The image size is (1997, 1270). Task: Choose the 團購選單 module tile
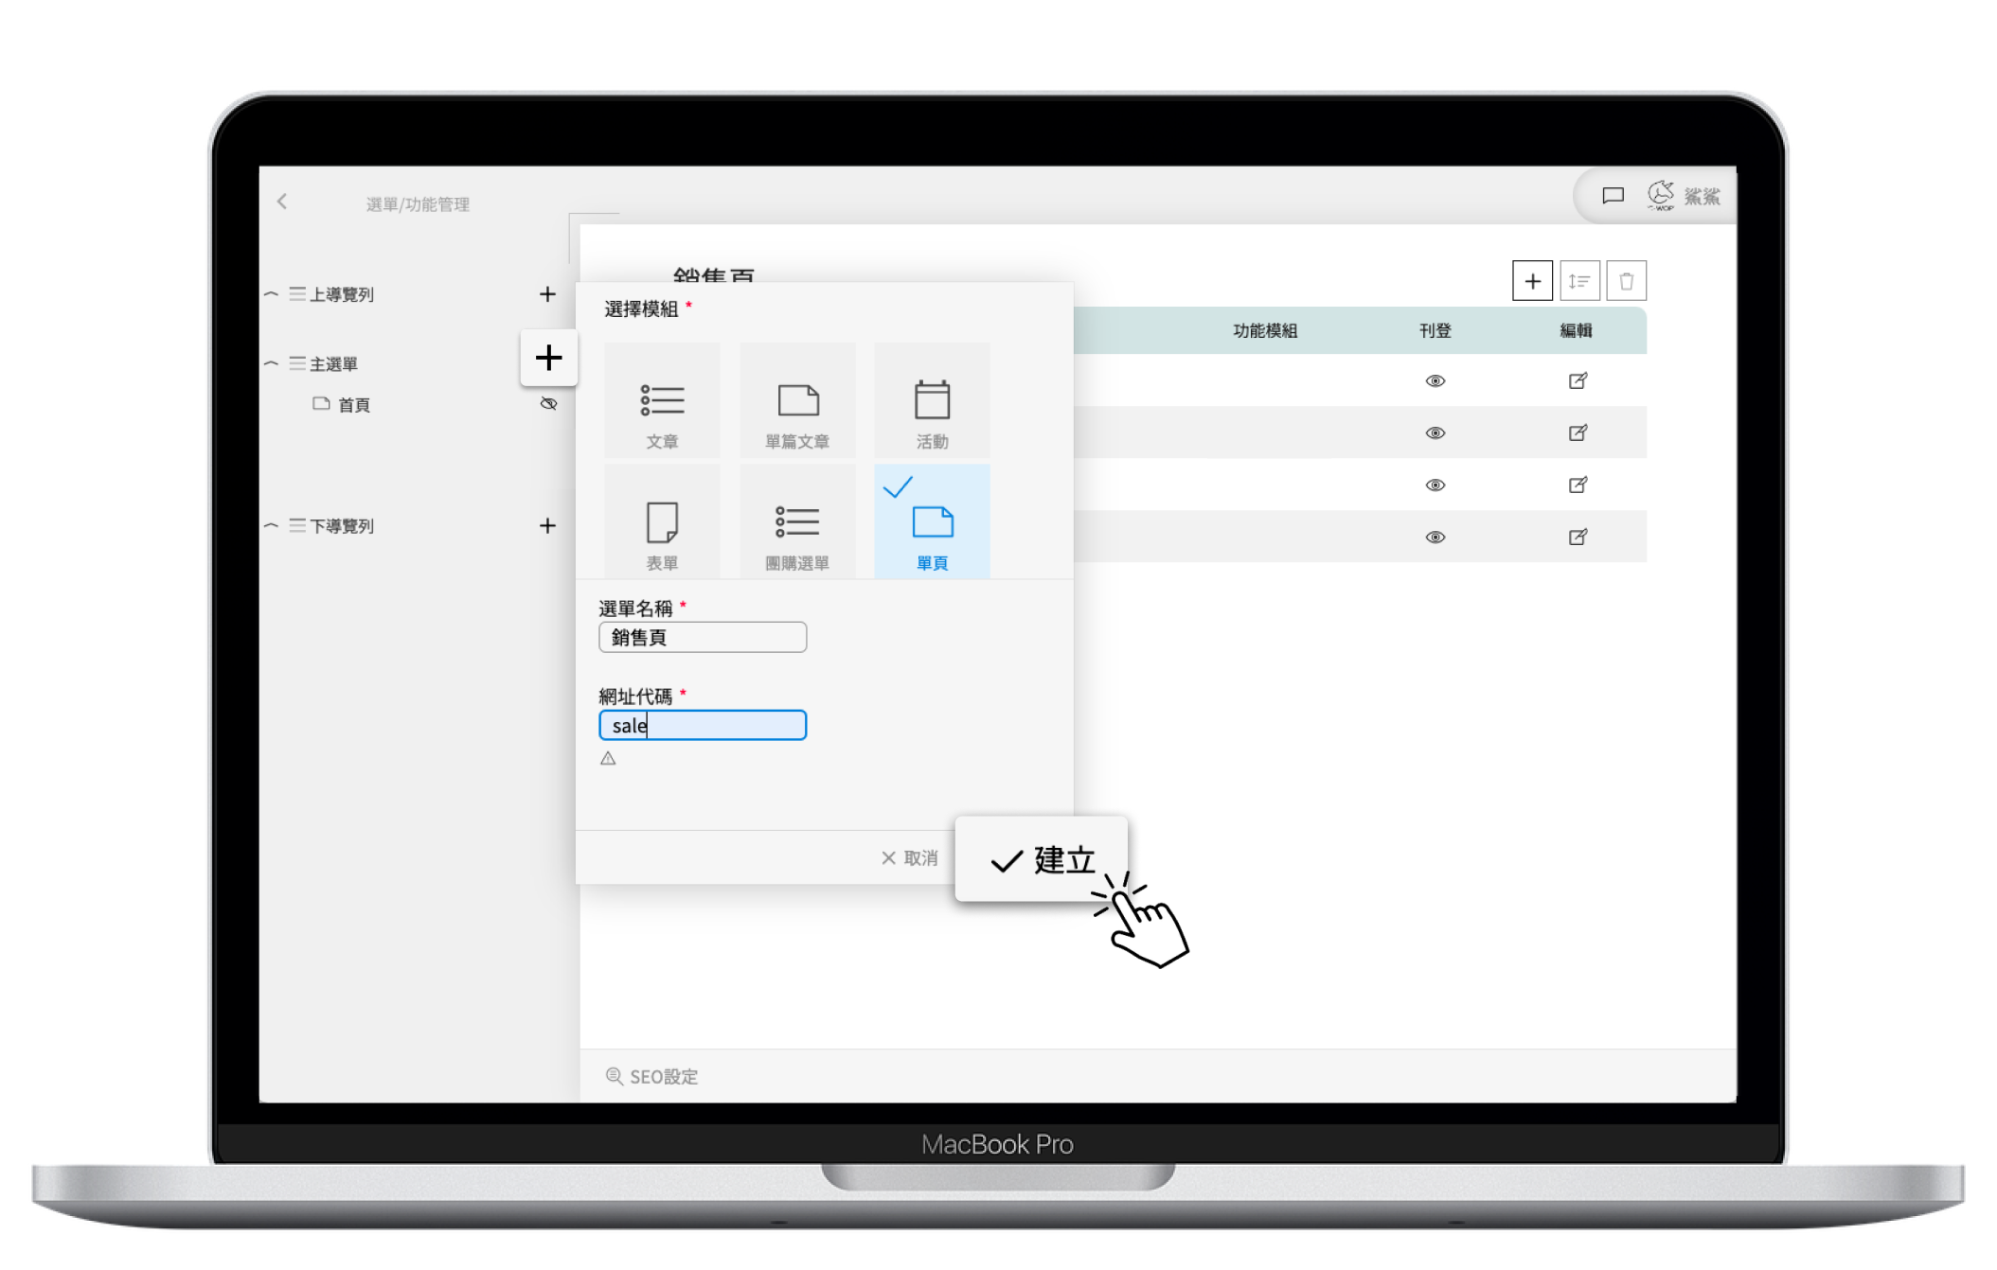pyautogui.click(x=797, y=522)
